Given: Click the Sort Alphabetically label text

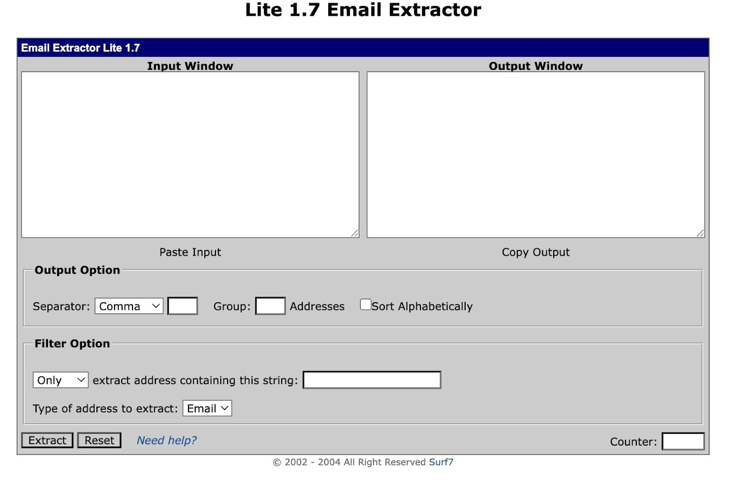Looking at the screenshot, I should (422, 306).
